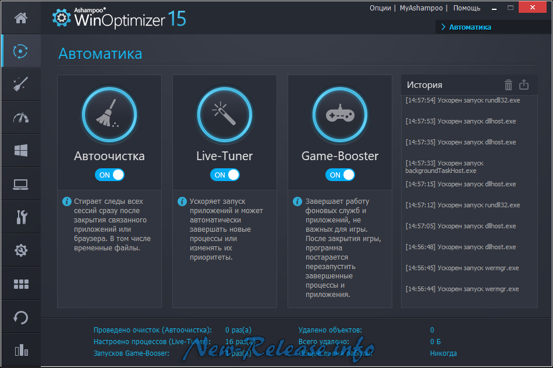Open the wrench tools sidebar icon
Viewport: 553px width, 368px height.
click(22, 217)
